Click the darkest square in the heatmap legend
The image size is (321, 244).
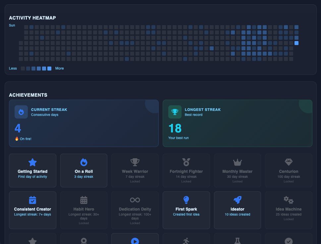tap(23, 68)
